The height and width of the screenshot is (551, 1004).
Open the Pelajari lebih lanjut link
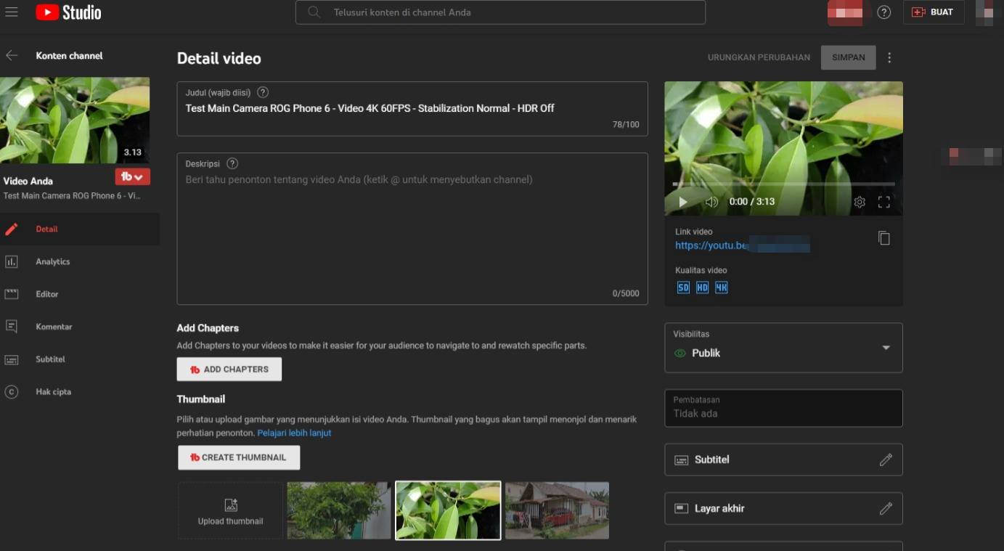tap(294, 433)
